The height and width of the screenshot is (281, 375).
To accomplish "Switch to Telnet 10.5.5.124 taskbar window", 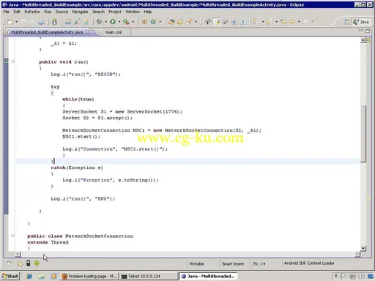I will click(x=149, y=276).
